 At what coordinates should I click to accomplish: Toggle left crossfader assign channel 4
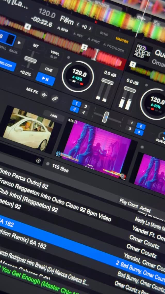point(84,112)
